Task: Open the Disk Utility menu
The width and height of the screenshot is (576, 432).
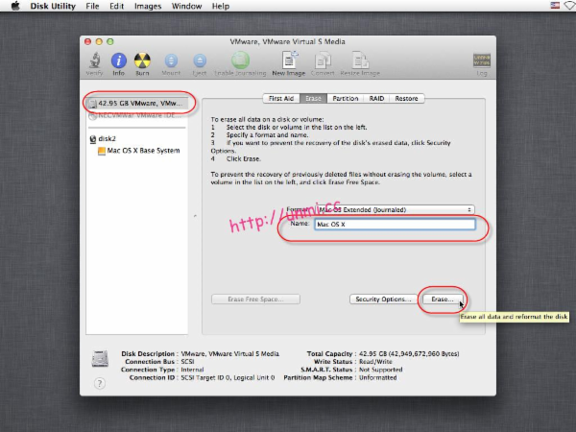Action: coord(53,7)
